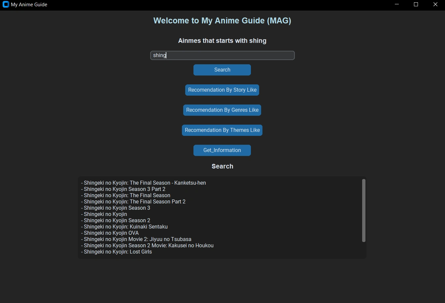
Task: Open Recomendation By Themes Like
Action: [222, 130]
